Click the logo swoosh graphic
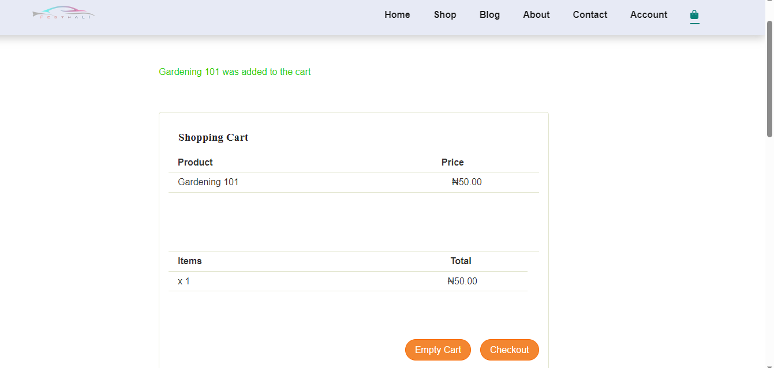 point(63,10)
